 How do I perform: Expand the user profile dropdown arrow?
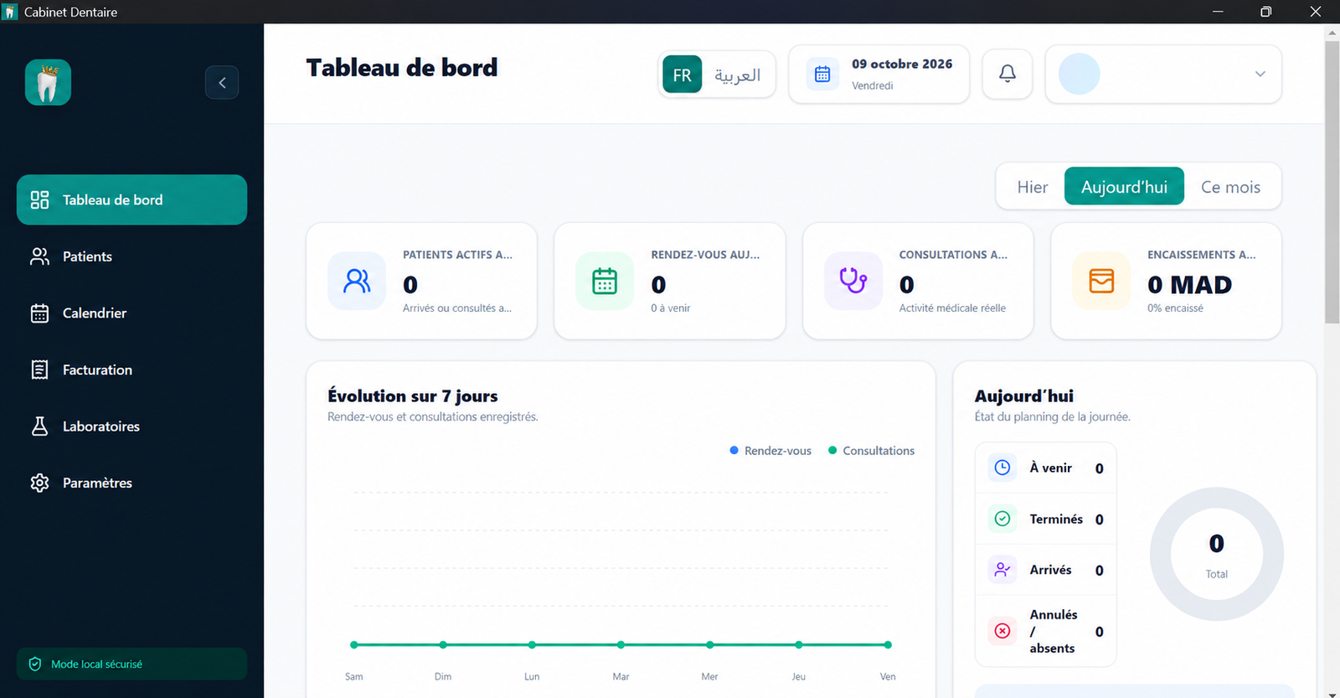[1260, 74]
